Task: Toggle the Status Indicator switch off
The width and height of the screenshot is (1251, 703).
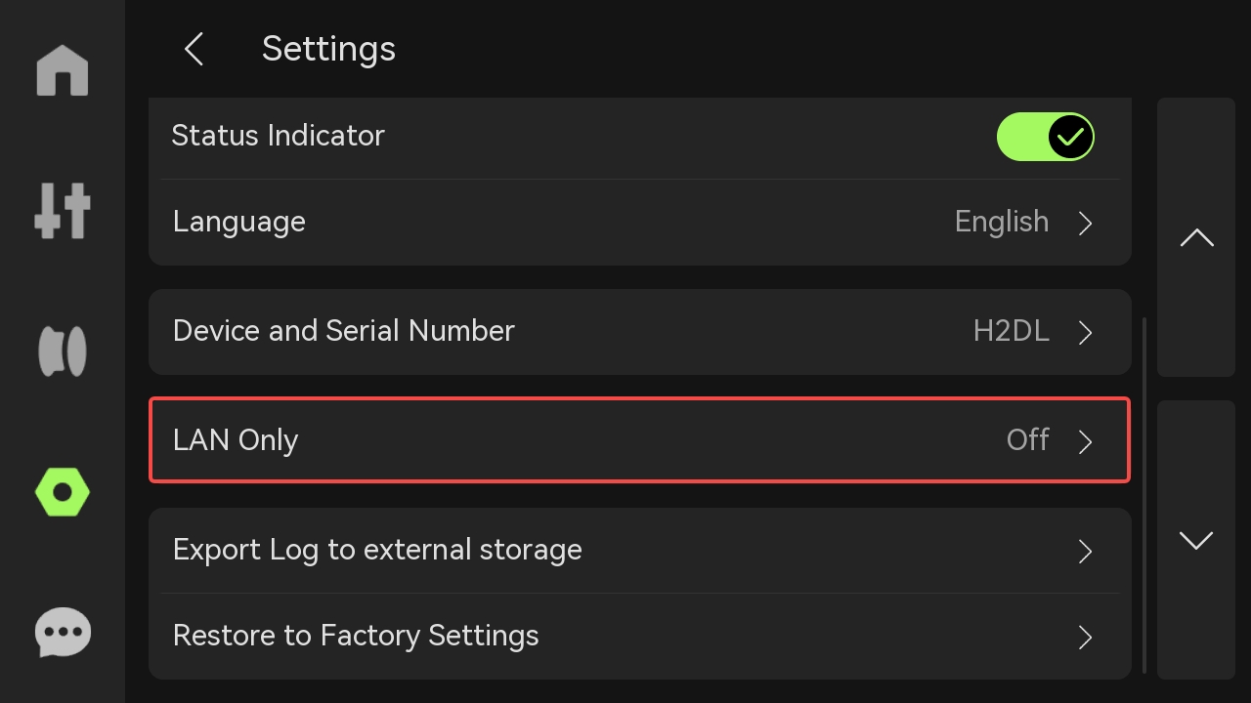Action: (1045, 137)
